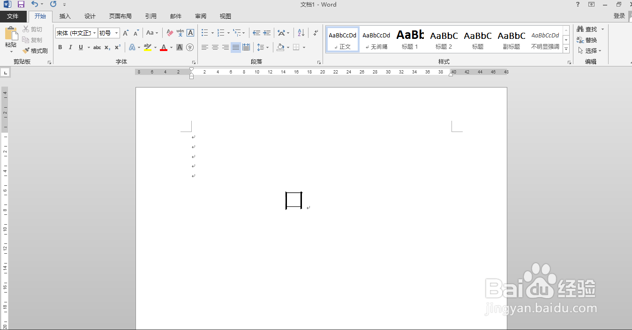Switch to the 引用 (References) tab
This screenshot has width=632, height=330.
point(151,16)
